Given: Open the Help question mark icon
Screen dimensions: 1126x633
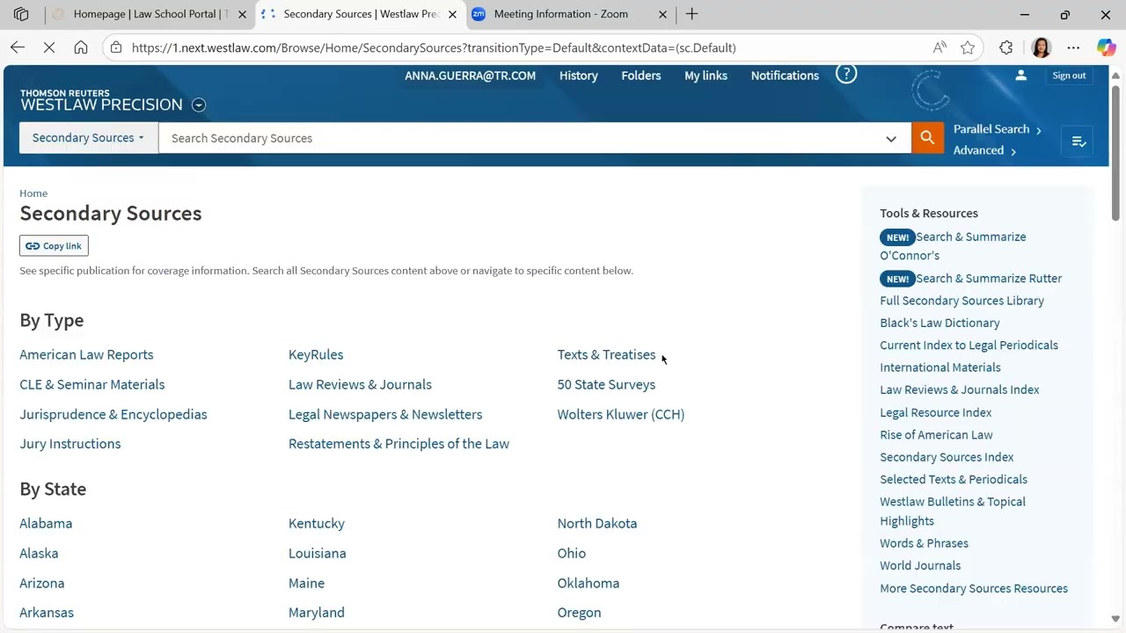Looking at the screenshot, I should [846, 75].
